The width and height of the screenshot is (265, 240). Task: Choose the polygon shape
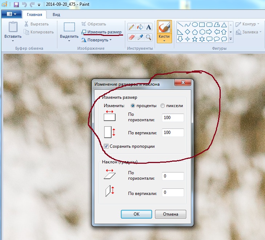217,25
